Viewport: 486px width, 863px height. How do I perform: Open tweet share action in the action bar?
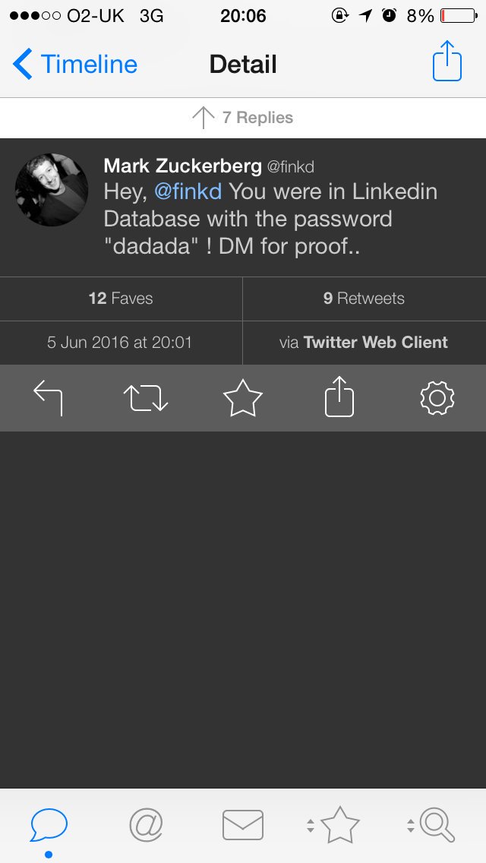[339, 397]
